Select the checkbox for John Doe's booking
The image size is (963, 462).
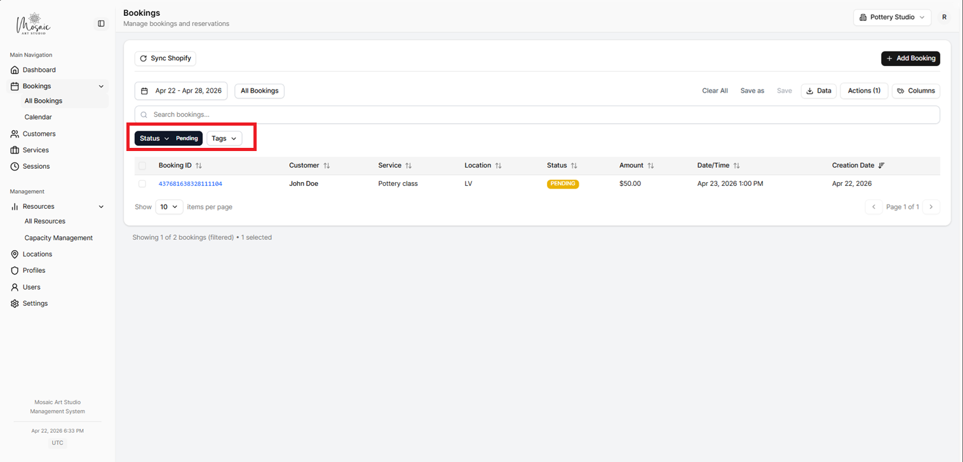pyautogui.click(x=142, y=183)
